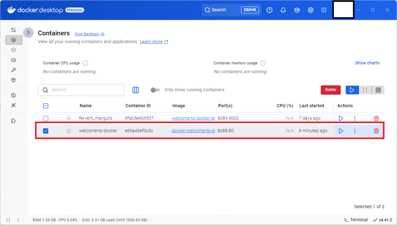Sort by Last started column header

click(311, 106)
